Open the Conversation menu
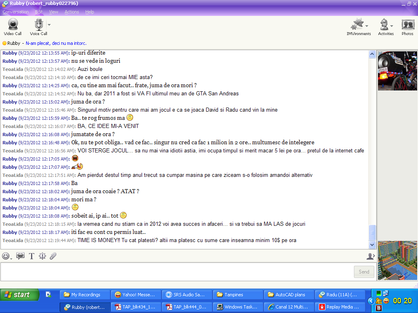 coord(16,12)
